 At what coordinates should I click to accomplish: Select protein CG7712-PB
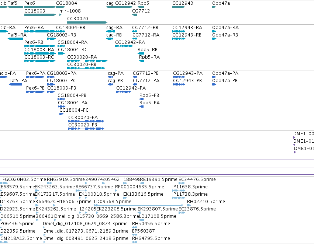pyautogui.click(x=146, y=73)
